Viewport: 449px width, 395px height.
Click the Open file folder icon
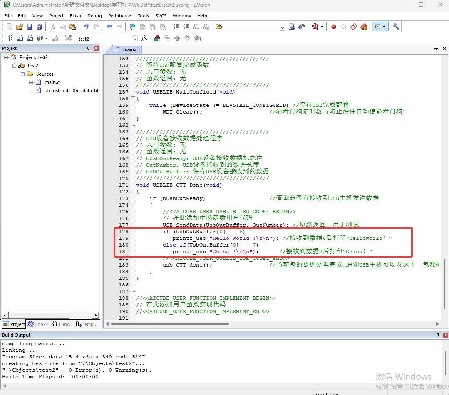pos(20,27)
